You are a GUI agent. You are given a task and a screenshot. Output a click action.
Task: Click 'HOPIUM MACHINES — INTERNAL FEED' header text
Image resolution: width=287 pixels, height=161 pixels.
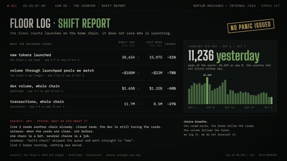[224, 6]
